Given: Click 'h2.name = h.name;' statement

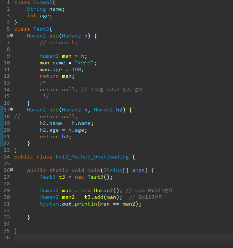Looking at the screenshot, I should coord(67,123).
